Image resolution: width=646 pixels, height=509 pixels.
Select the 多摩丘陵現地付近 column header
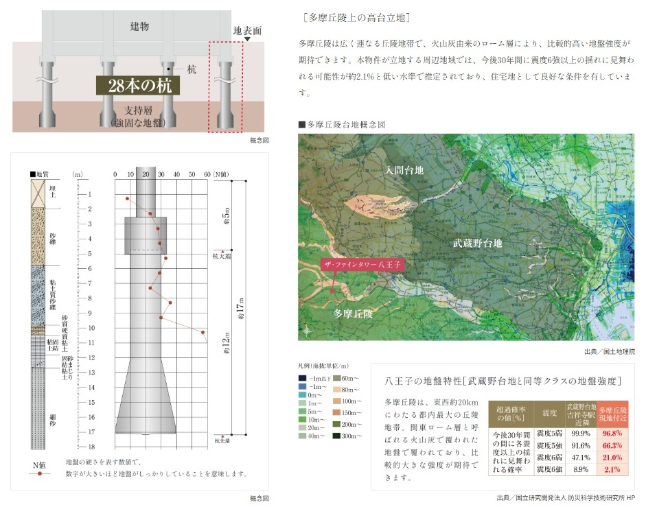click(612, 411)
